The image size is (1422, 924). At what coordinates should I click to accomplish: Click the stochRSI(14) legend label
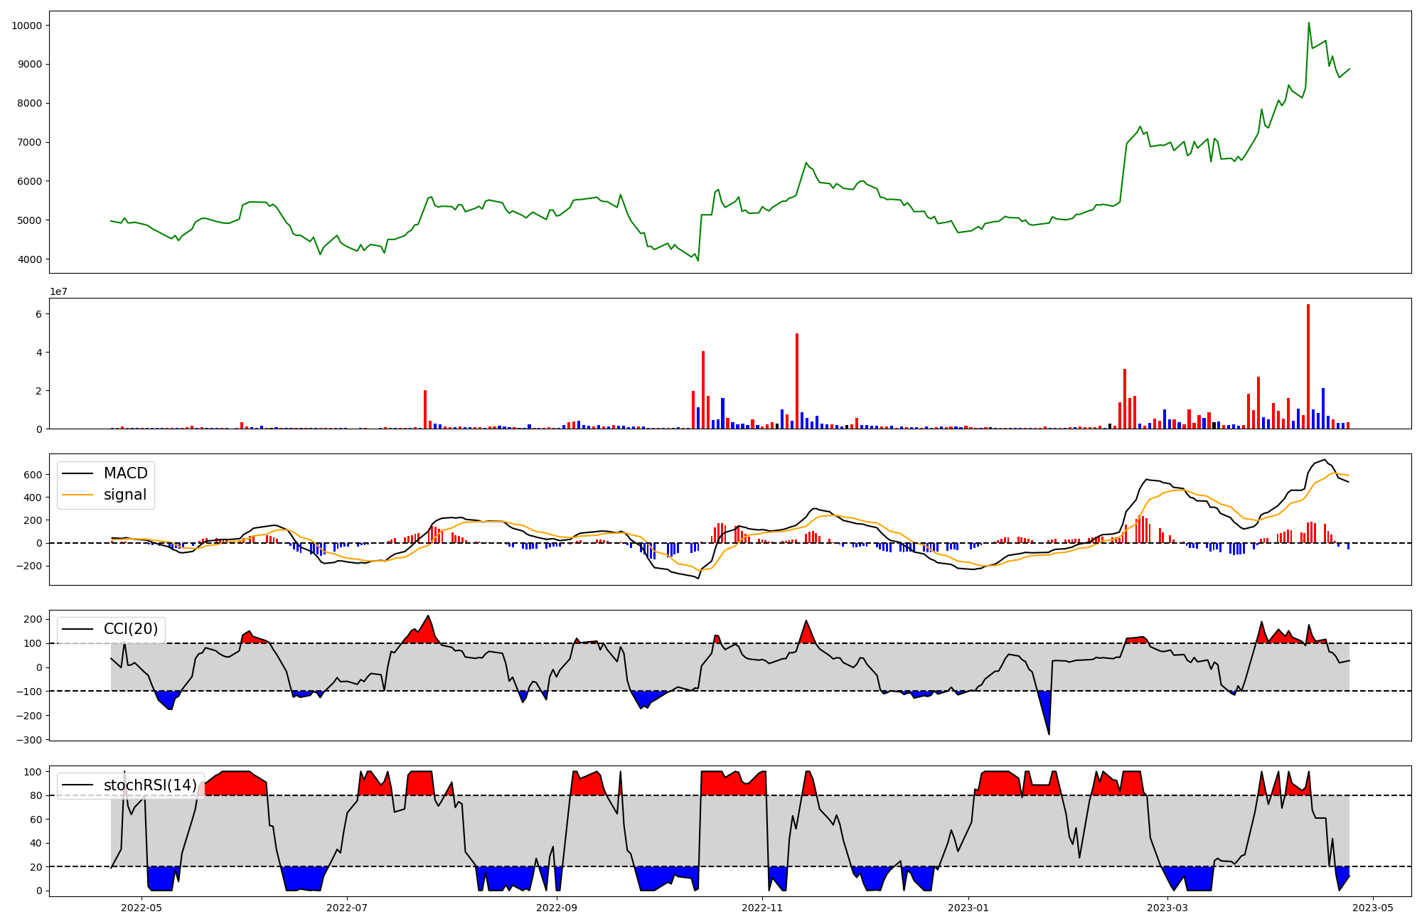[x=150, y=785]
